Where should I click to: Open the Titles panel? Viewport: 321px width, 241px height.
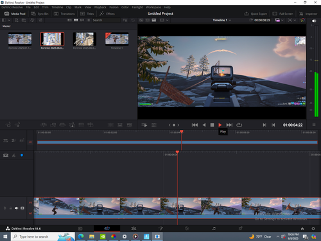[x=87, y=13]
